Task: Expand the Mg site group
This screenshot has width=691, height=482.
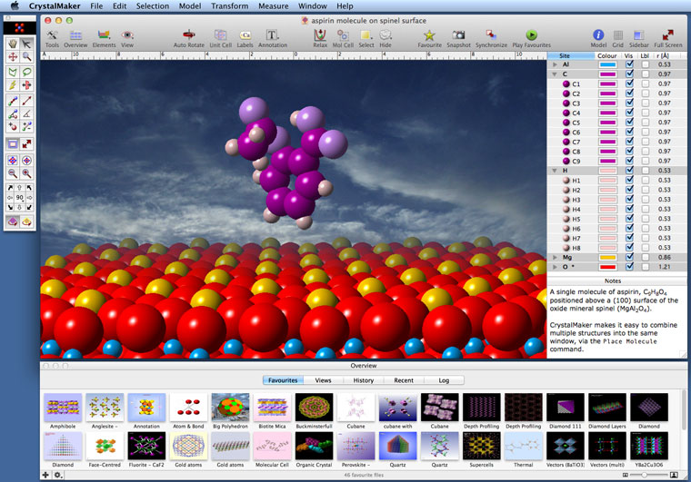Action: coord(555,257)
